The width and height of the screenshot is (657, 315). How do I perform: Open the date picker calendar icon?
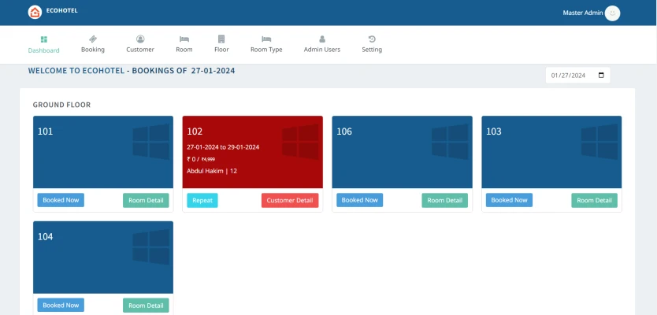point(602,76)
